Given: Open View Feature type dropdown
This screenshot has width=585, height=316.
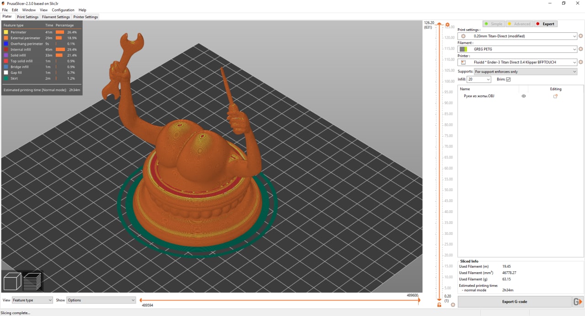Looking at the screenshot, I should tap(32, 300).
